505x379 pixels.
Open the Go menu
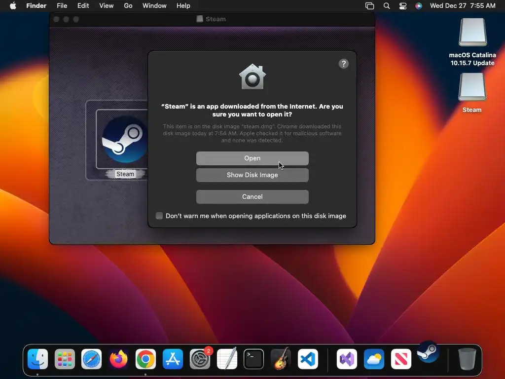[128, 6]
